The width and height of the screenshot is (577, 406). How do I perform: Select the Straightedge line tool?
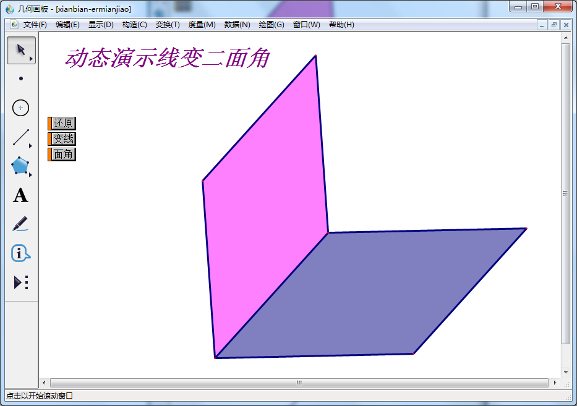coord(21,137)
